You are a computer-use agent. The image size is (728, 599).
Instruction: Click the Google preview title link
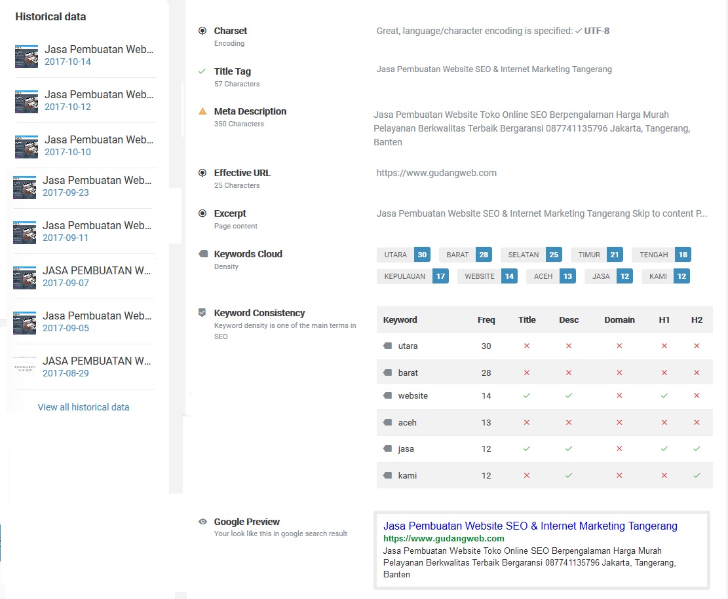pos(530,526)
